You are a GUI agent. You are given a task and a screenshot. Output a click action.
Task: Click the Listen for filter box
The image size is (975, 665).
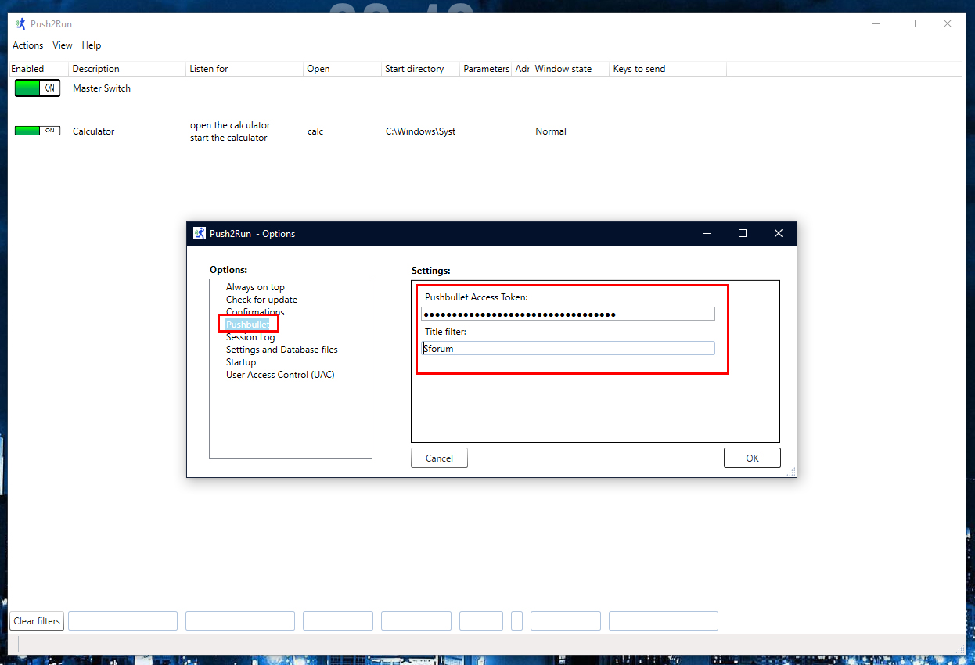pyautogui.click(x=240, y=621)
